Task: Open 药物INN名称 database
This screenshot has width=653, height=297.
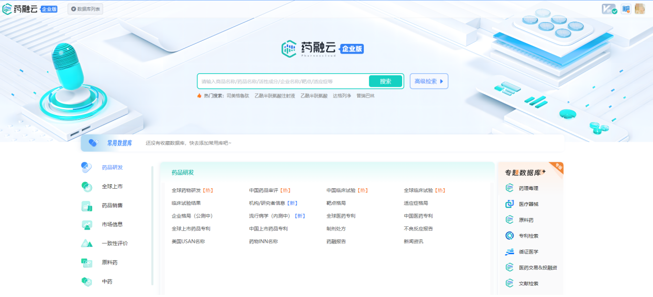Action: pos(263,241)
